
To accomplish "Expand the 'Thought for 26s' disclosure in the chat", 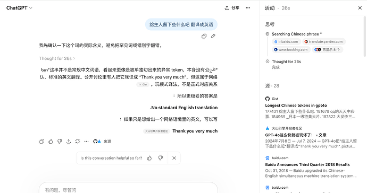I will pos(57,58).
